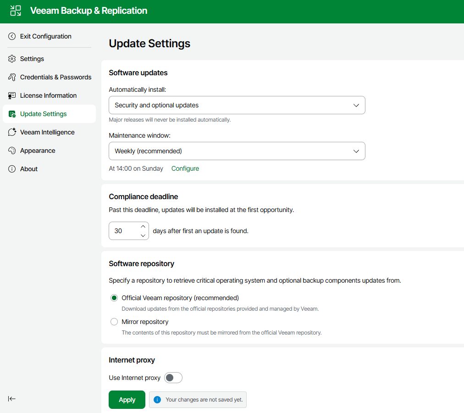Click the Update Settings icon in sidebar
Image resolution: width=464 pixels, height=413 pixels.
[12, 114]
